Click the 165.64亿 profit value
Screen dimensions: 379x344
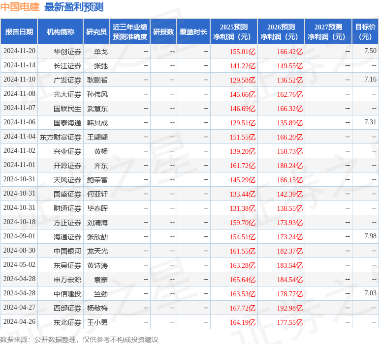tap(243, 279)
